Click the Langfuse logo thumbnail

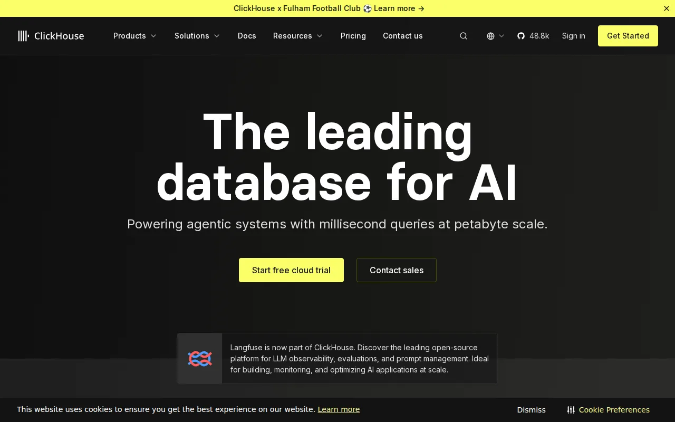[x=200, y=359]
